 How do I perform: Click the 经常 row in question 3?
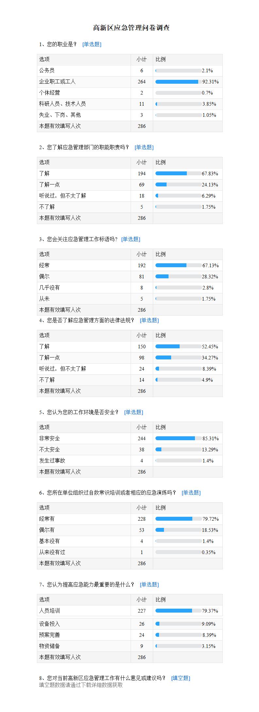[130, 266]
